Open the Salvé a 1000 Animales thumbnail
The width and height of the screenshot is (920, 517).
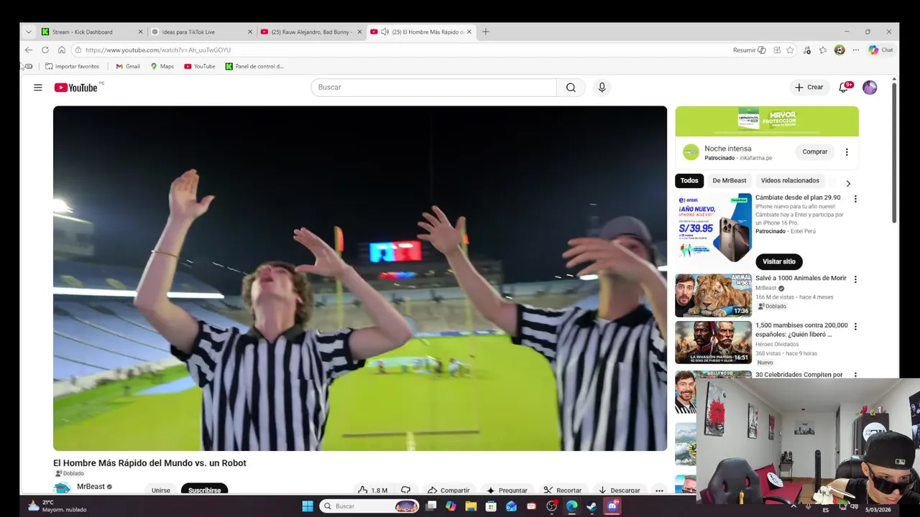[713, 295]
